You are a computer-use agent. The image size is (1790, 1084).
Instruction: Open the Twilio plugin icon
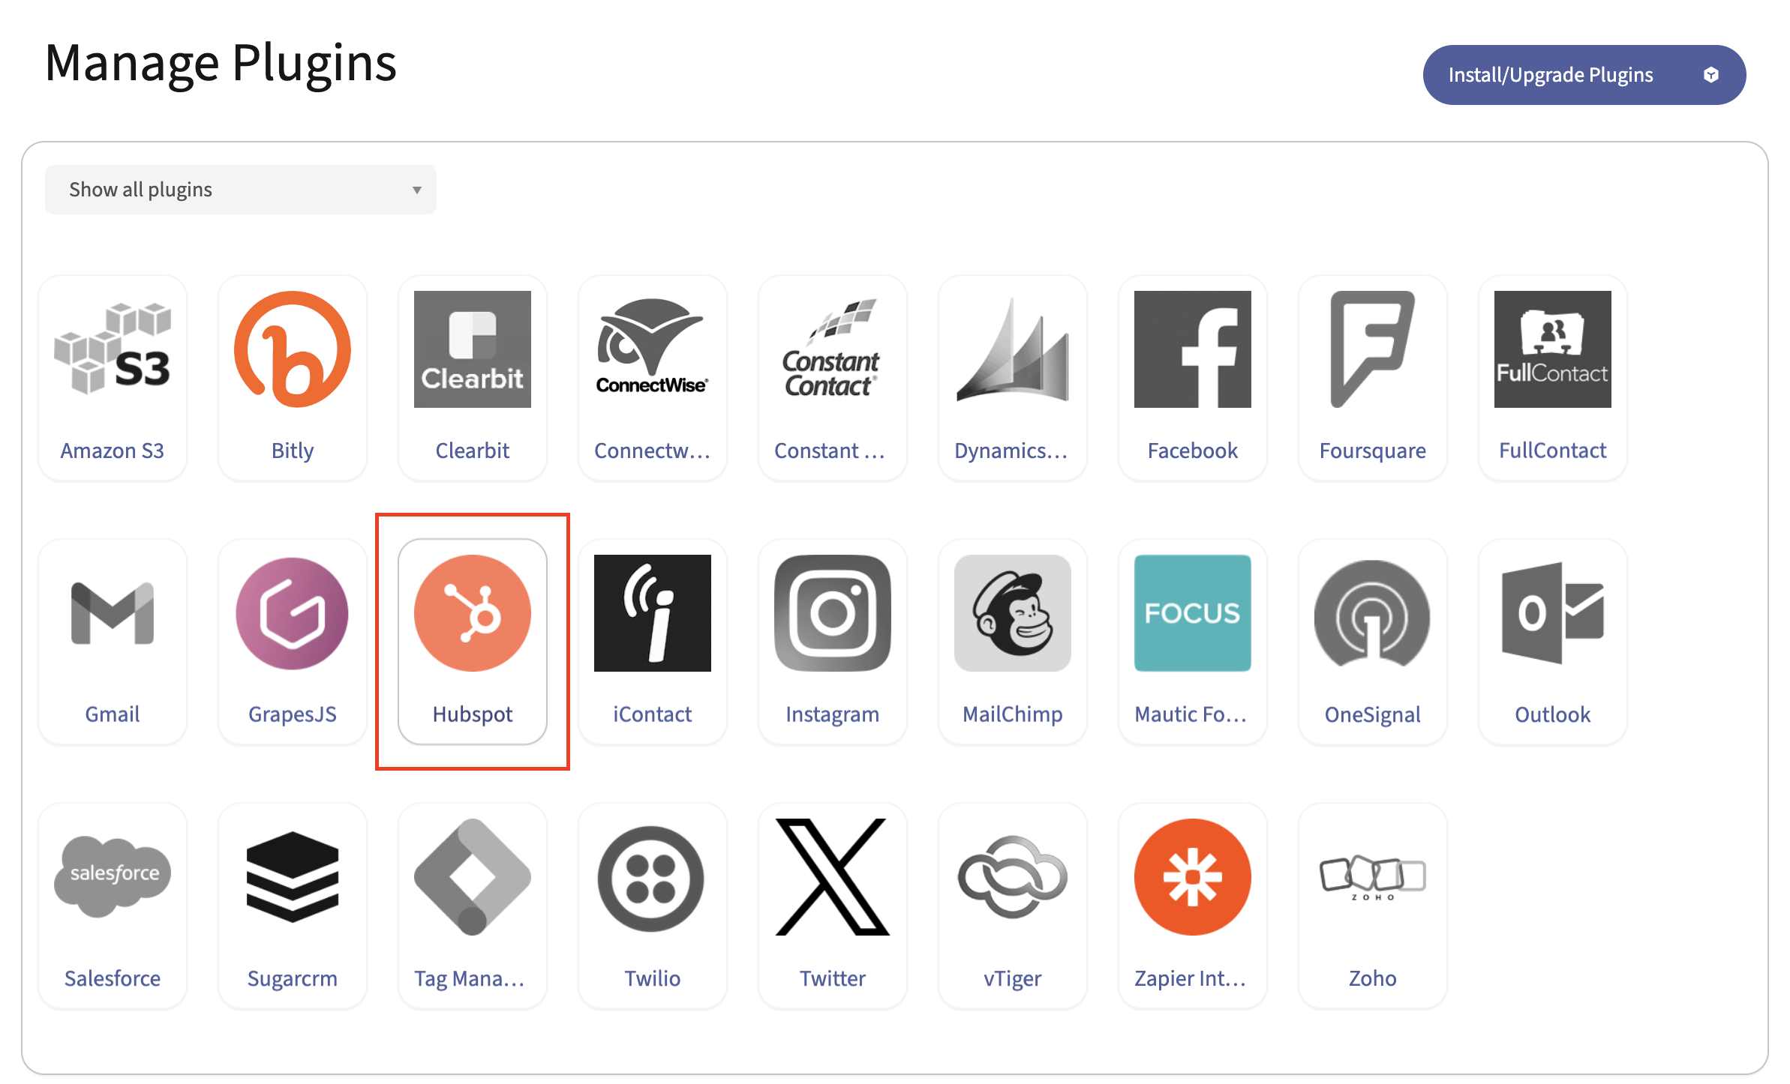[x=652, y=878]
